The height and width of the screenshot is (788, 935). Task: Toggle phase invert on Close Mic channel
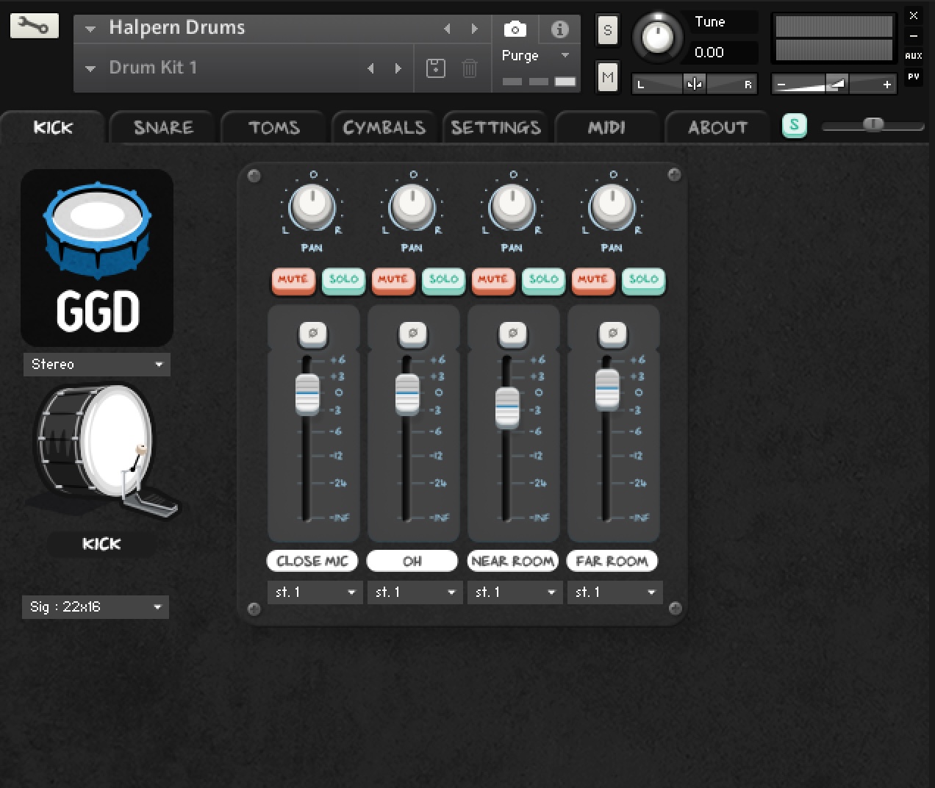point(312,334)
